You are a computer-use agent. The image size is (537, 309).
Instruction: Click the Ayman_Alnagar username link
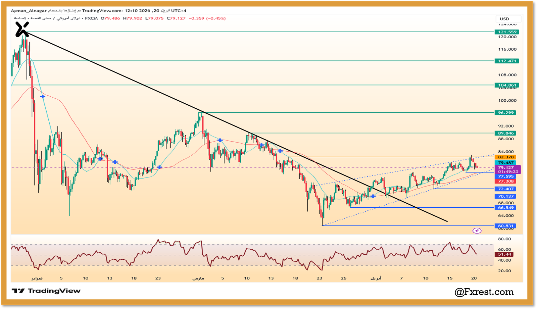coord(28,10)
